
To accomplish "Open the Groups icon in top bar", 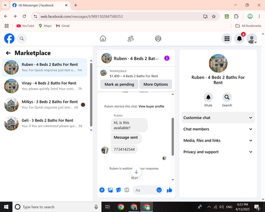I will [158, 38].
